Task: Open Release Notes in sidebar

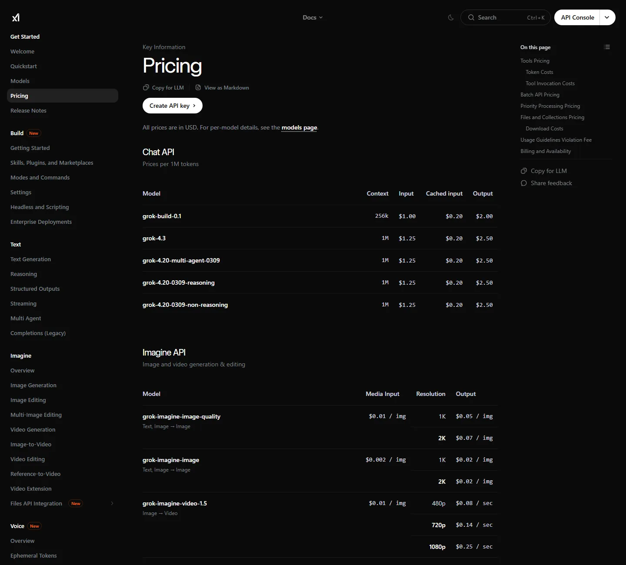Action: [x=28, y=110]
